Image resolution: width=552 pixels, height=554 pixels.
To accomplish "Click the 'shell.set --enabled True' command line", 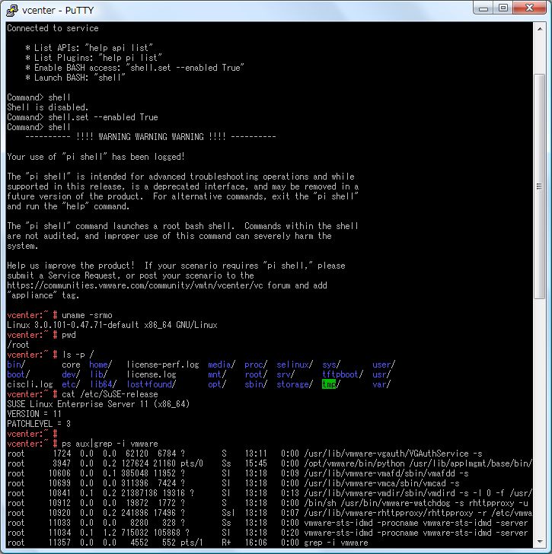I will tap(82, 117).
